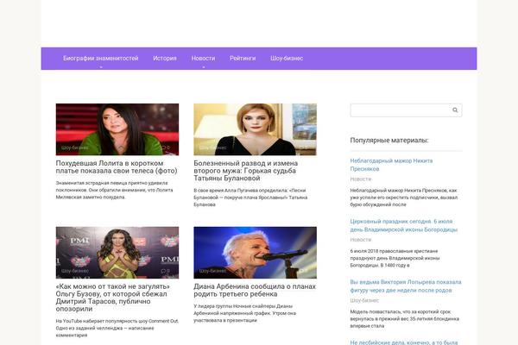Open the Биографии знаменитостей menu item

tap(101, 58)
